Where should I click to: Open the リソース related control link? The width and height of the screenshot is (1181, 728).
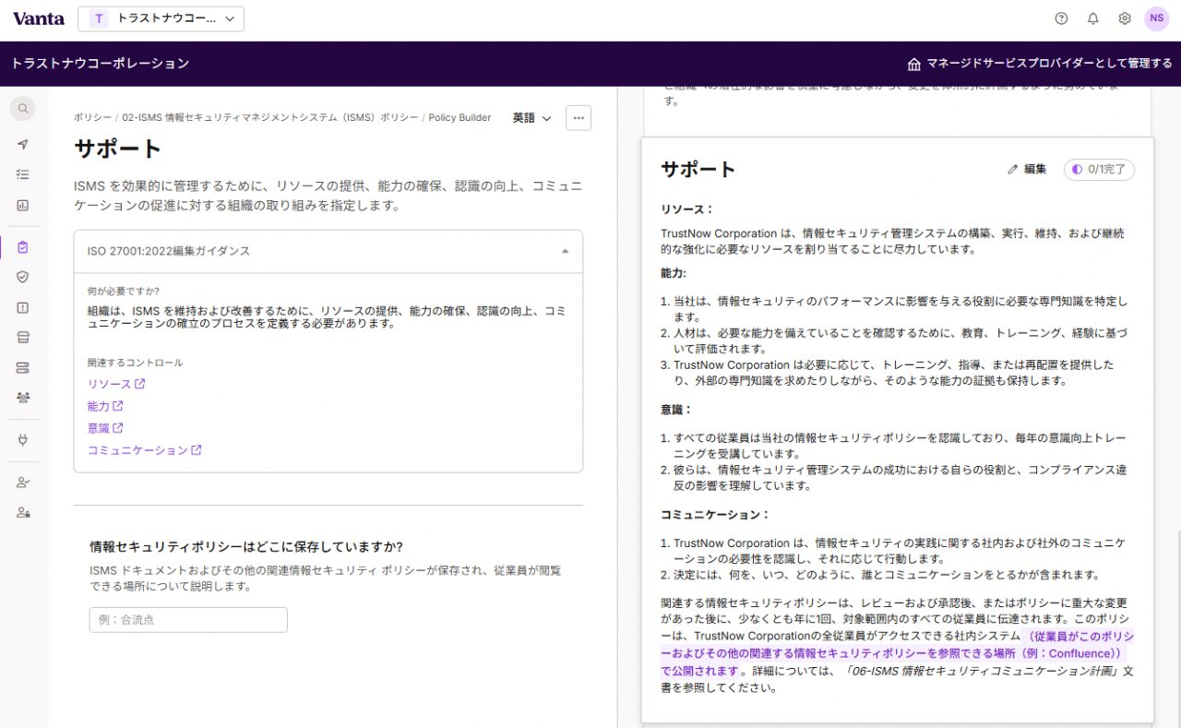(116, 384)
